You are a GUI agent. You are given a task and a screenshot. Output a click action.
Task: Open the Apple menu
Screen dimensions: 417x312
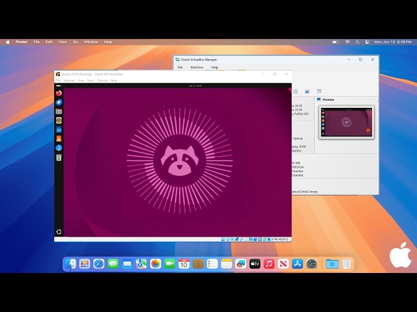coord(8,42)
